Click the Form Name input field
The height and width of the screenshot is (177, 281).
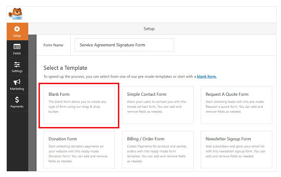pyautogui.click(x=124, y=45)
